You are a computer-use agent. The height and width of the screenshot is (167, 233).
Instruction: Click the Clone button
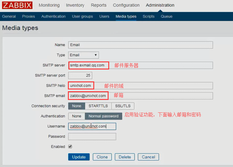[x=102, y=157]
